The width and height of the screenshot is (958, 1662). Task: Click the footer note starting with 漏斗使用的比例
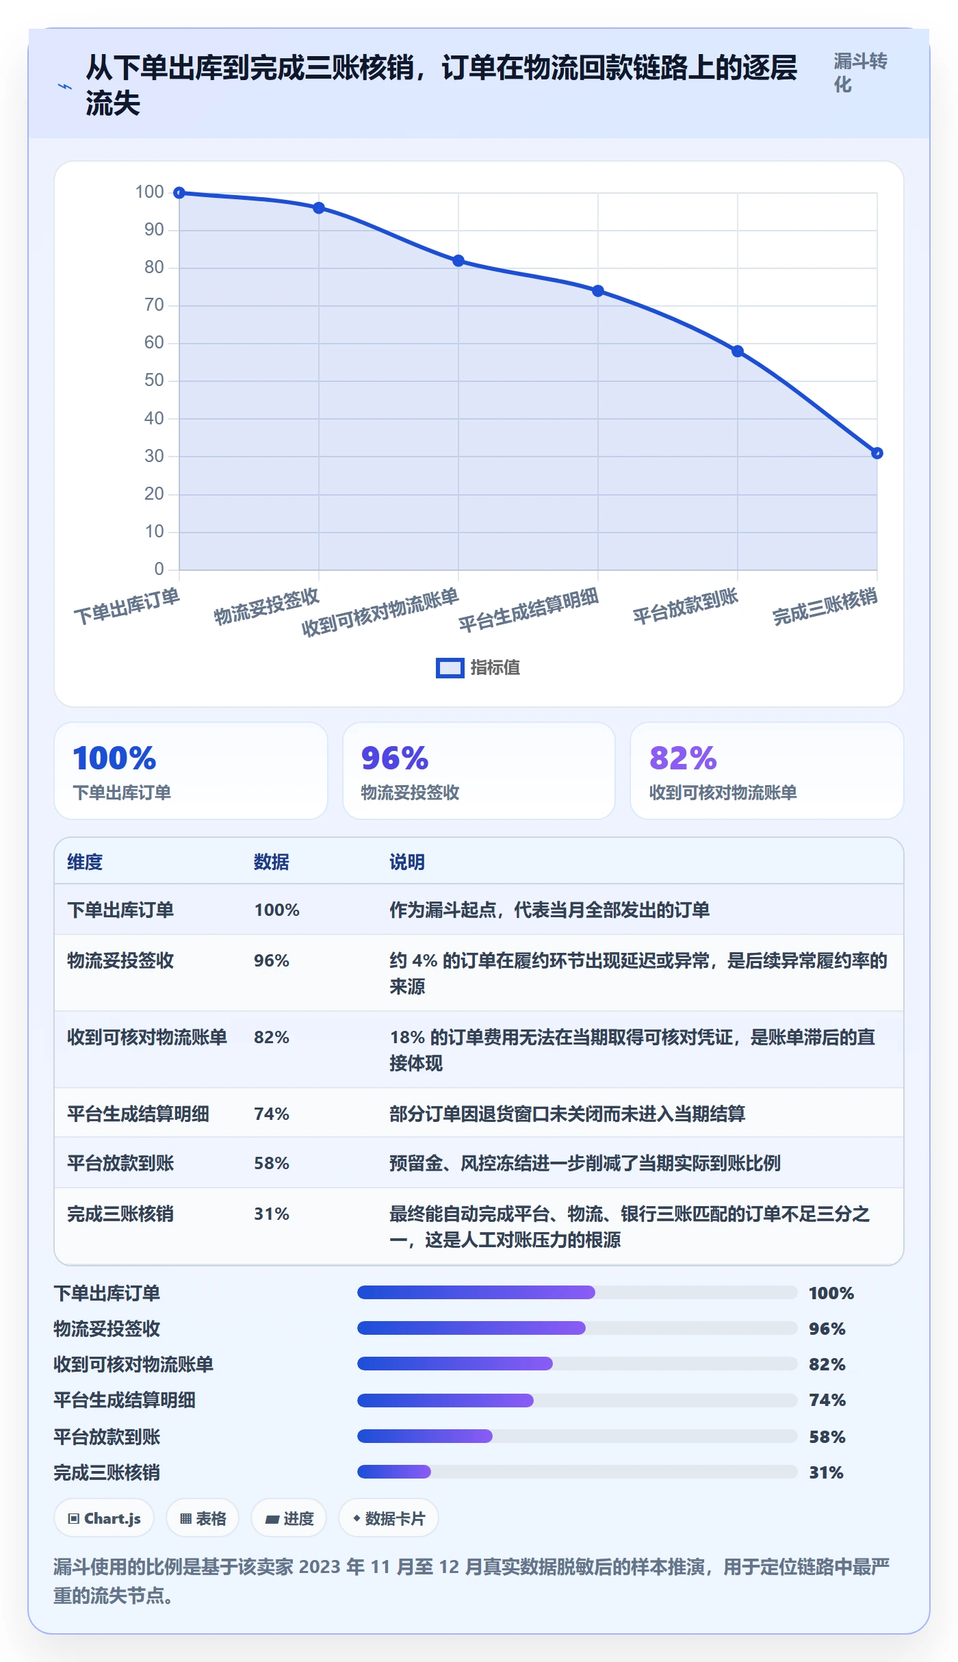(471, 1581)
